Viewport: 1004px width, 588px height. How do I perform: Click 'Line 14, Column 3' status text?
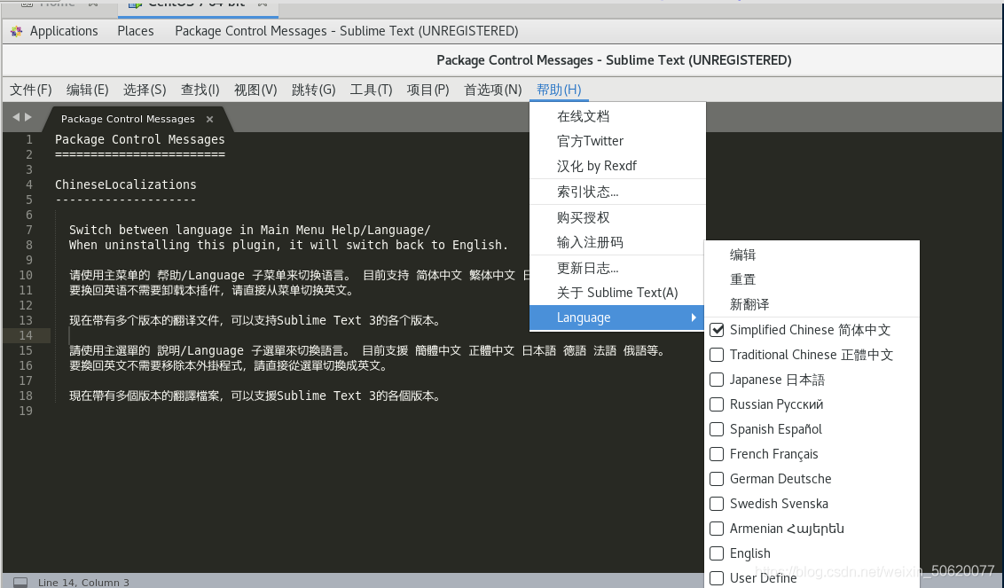(x=83, y=582)
